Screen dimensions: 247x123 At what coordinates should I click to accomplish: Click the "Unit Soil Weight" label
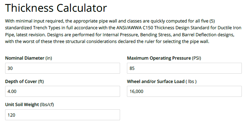(22, 105)
